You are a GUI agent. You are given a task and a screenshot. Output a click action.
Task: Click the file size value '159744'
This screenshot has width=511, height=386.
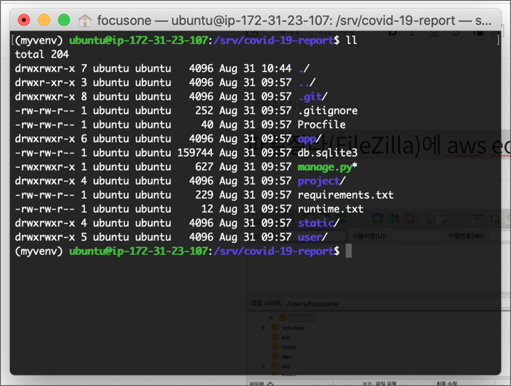(x=195, y=153)
